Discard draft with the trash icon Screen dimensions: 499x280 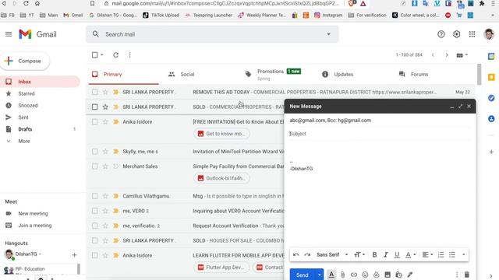(467, 275)
